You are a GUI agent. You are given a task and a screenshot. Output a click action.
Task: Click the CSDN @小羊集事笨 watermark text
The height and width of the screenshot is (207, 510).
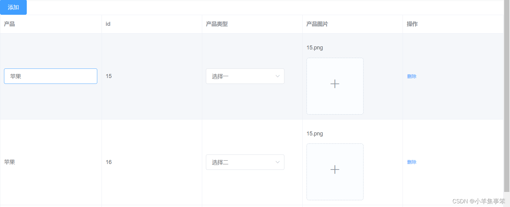pos(479,201)
